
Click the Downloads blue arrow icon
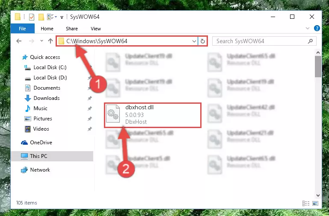[x=28, y=98]
